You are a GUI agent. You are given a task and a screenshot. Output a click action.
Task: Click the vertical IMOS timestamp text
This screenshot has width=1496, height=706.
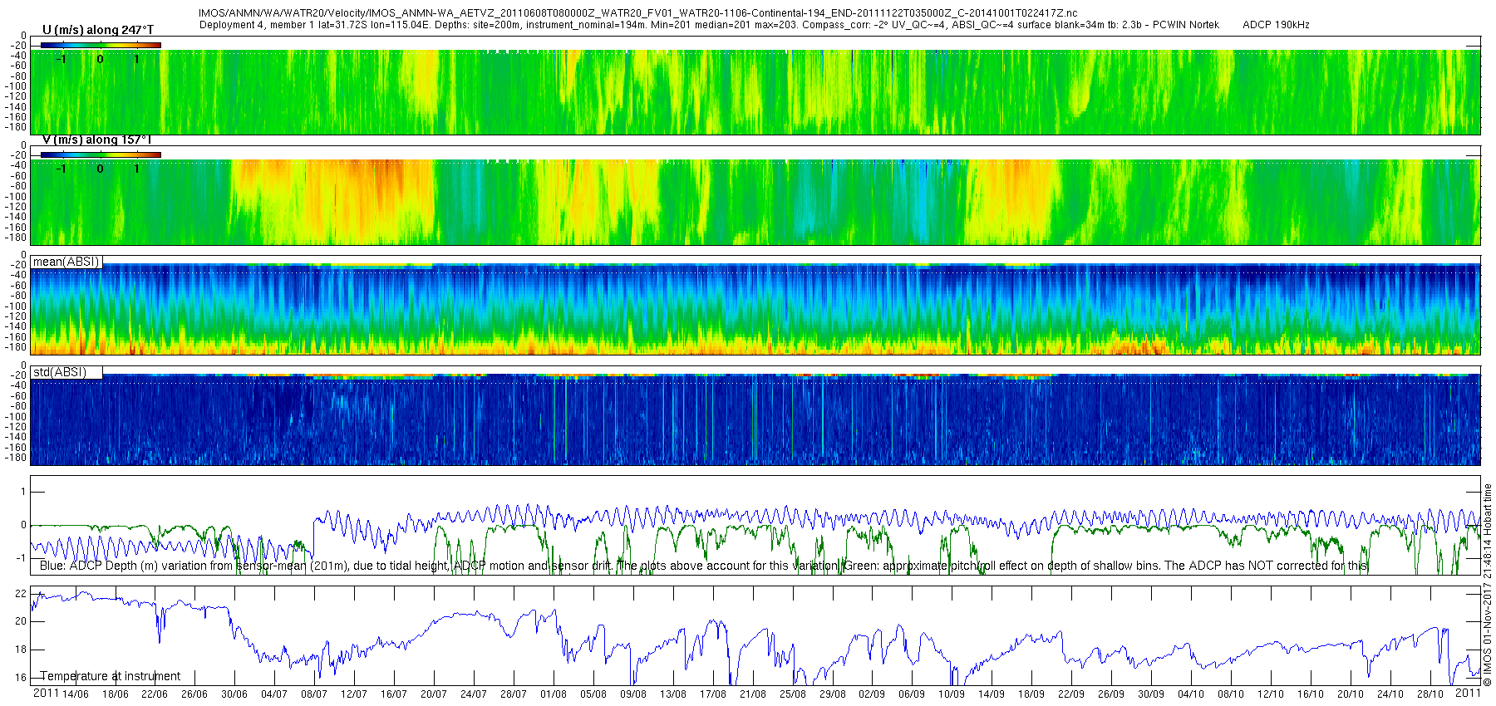[x=1488, y=585]
